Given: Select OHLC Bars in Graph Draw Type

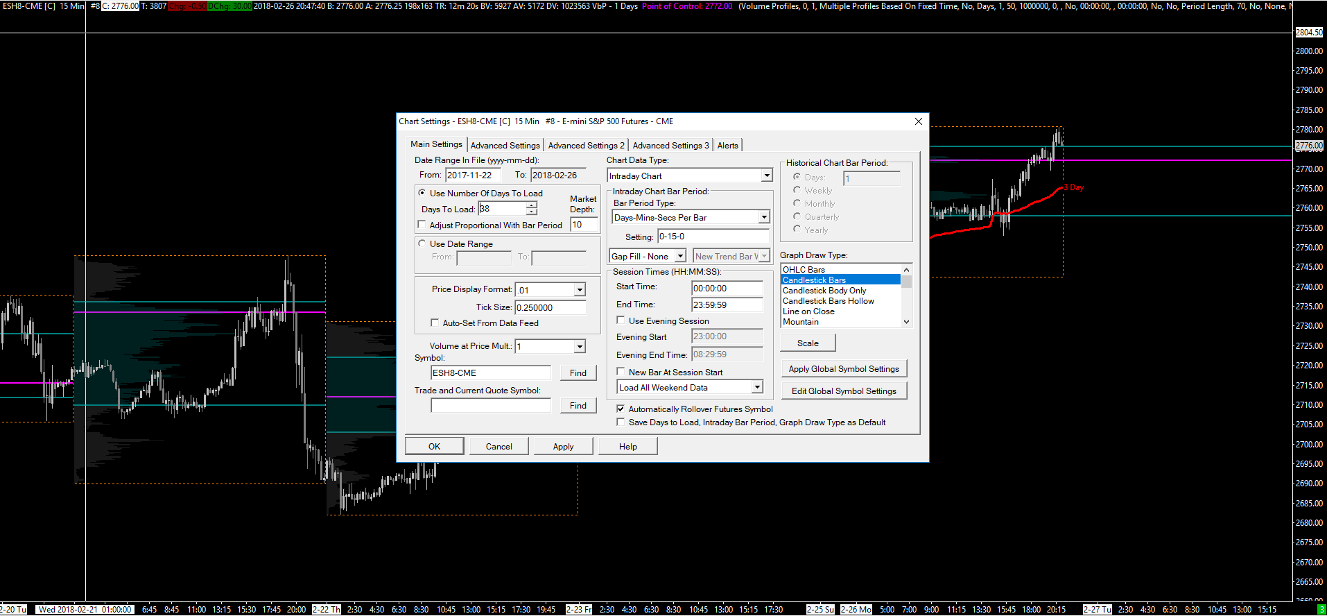Looking at the screenshot, I should pyautogui.click(x=841, y=269).
